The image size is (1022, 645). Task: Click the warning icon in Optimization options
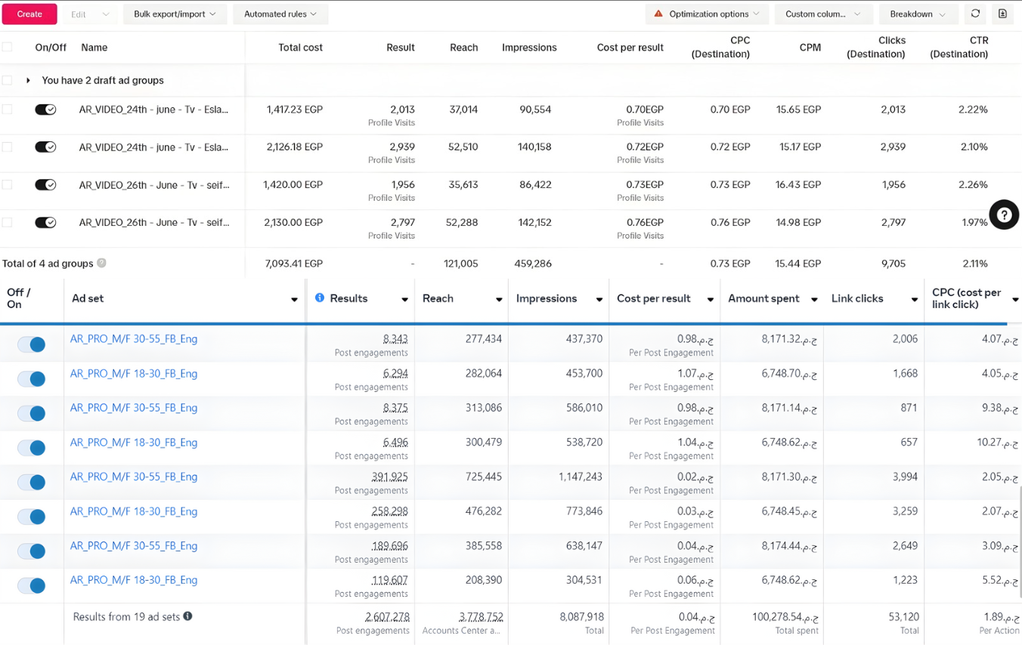(x=658, y=14)
